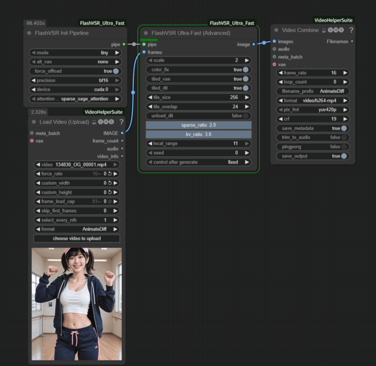Click choose video to upload button
The width and height of the screenshot is (376, 366).
77,238
